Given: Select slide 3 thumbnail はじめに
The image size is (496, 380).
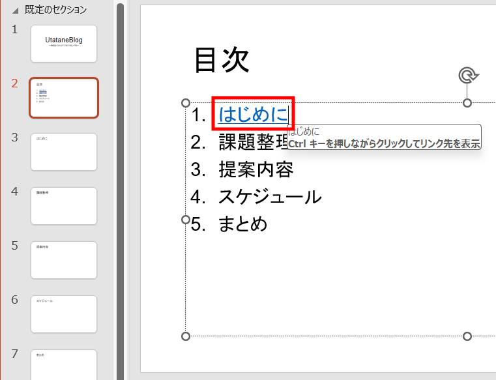Looking at the screenshot, I should pos(64,152).
